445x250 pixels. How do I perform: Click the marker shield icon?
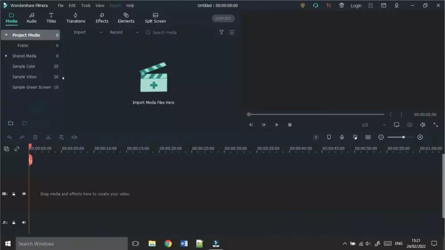[x=329, y=137]
